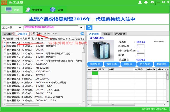Screen dimensions: 170x112
Task: Switch to the 选型结果 tab
Action: click(x=94, y=34)
